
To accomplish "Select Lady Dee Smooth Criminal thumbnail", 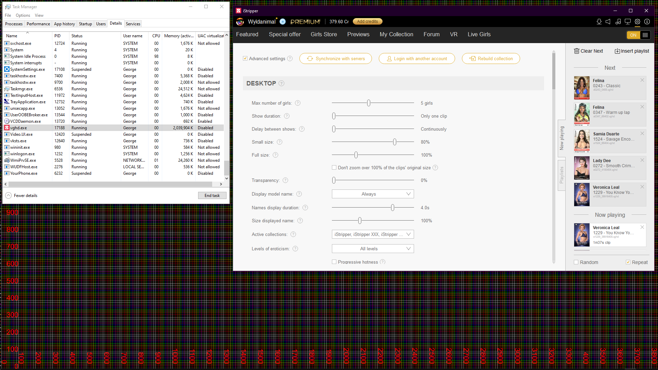I will (x=582, y=168).
